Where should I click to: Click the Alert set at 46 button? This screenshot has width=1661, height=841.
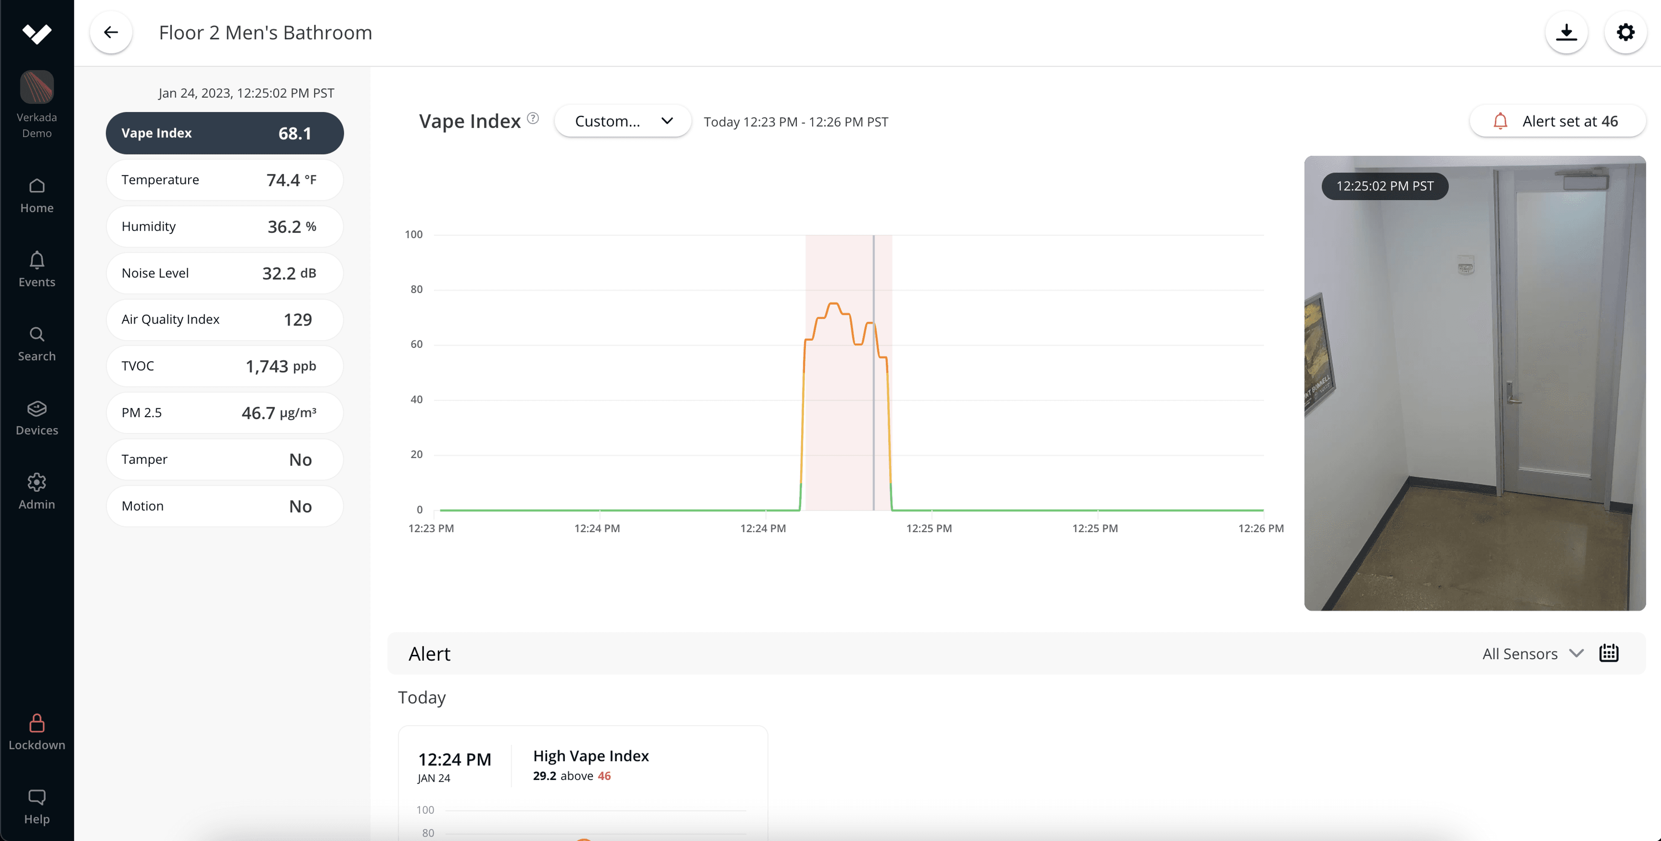coord(1557,121)
